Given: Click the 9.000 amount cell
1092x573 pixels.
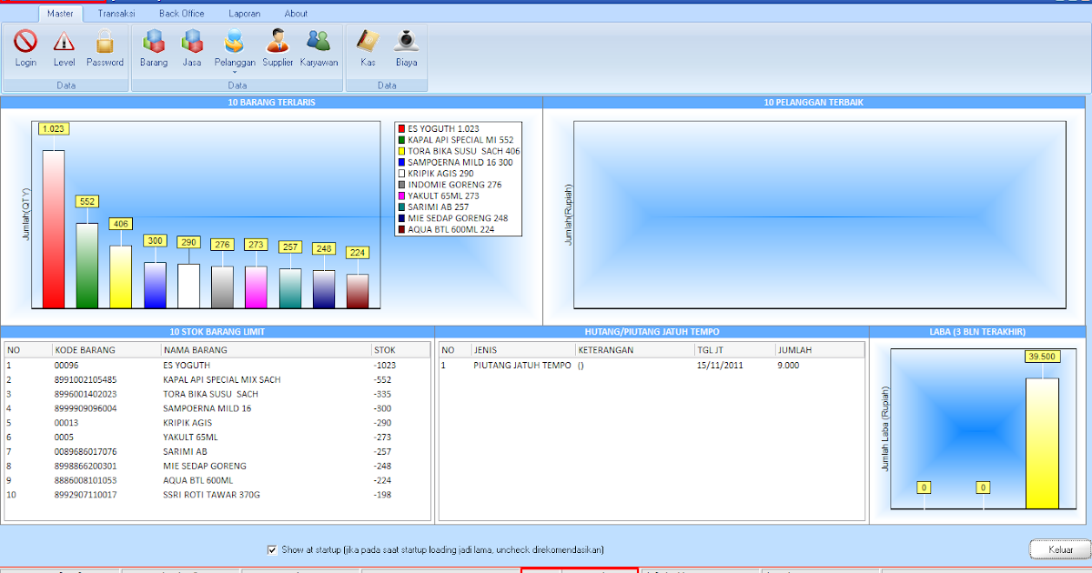Looking at the screenshot, I should coord(788,365).
